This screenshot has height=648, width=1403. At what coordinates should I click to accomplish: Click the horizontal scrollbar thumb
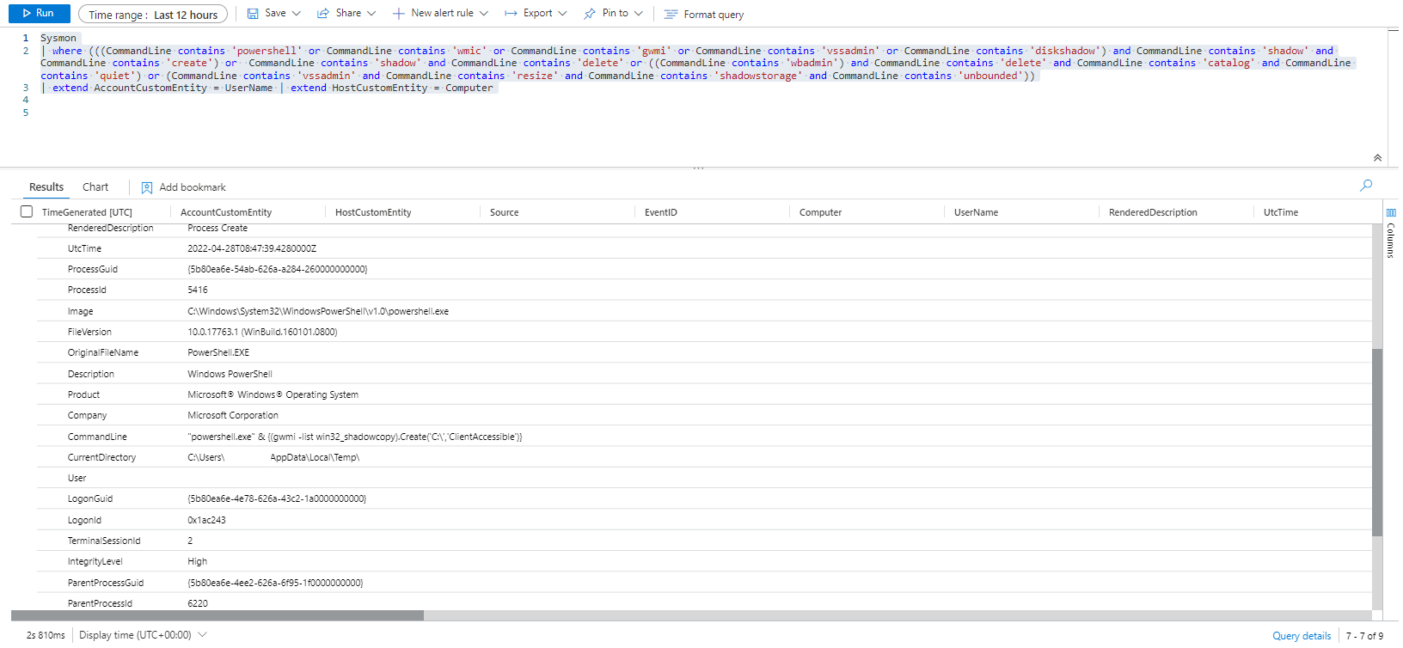pyautogui.click(x=217, y=615)
